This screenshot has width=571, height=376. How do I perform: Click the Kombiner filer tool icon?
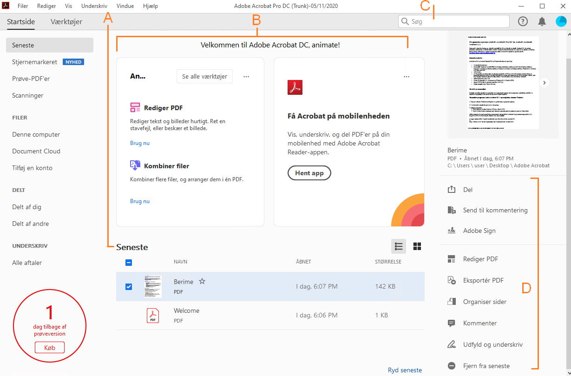click(x=135, y=165)
